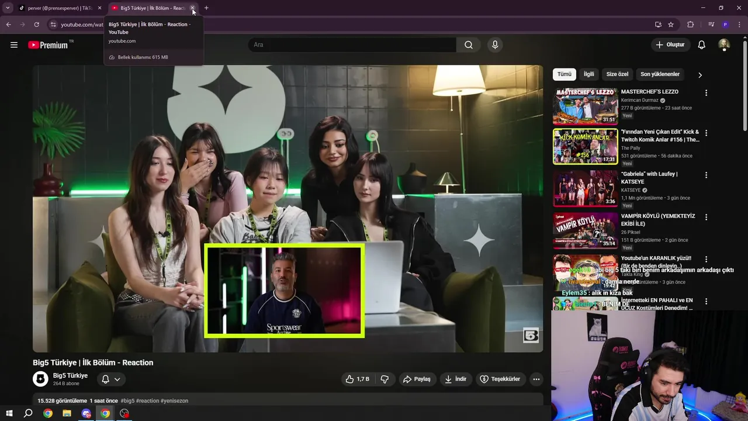This screenshot has width=748, height=421.
Task: Open the 26 Piksel channel link
Action: pos(631,232)
